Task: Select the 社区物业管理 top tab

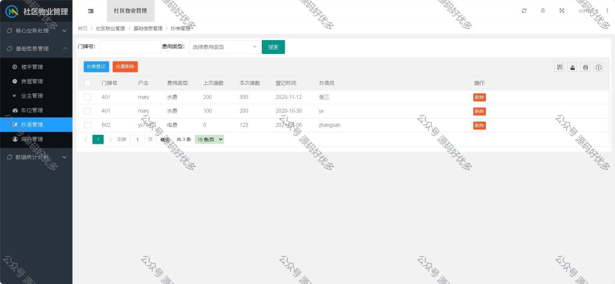Action: (130, 11)
